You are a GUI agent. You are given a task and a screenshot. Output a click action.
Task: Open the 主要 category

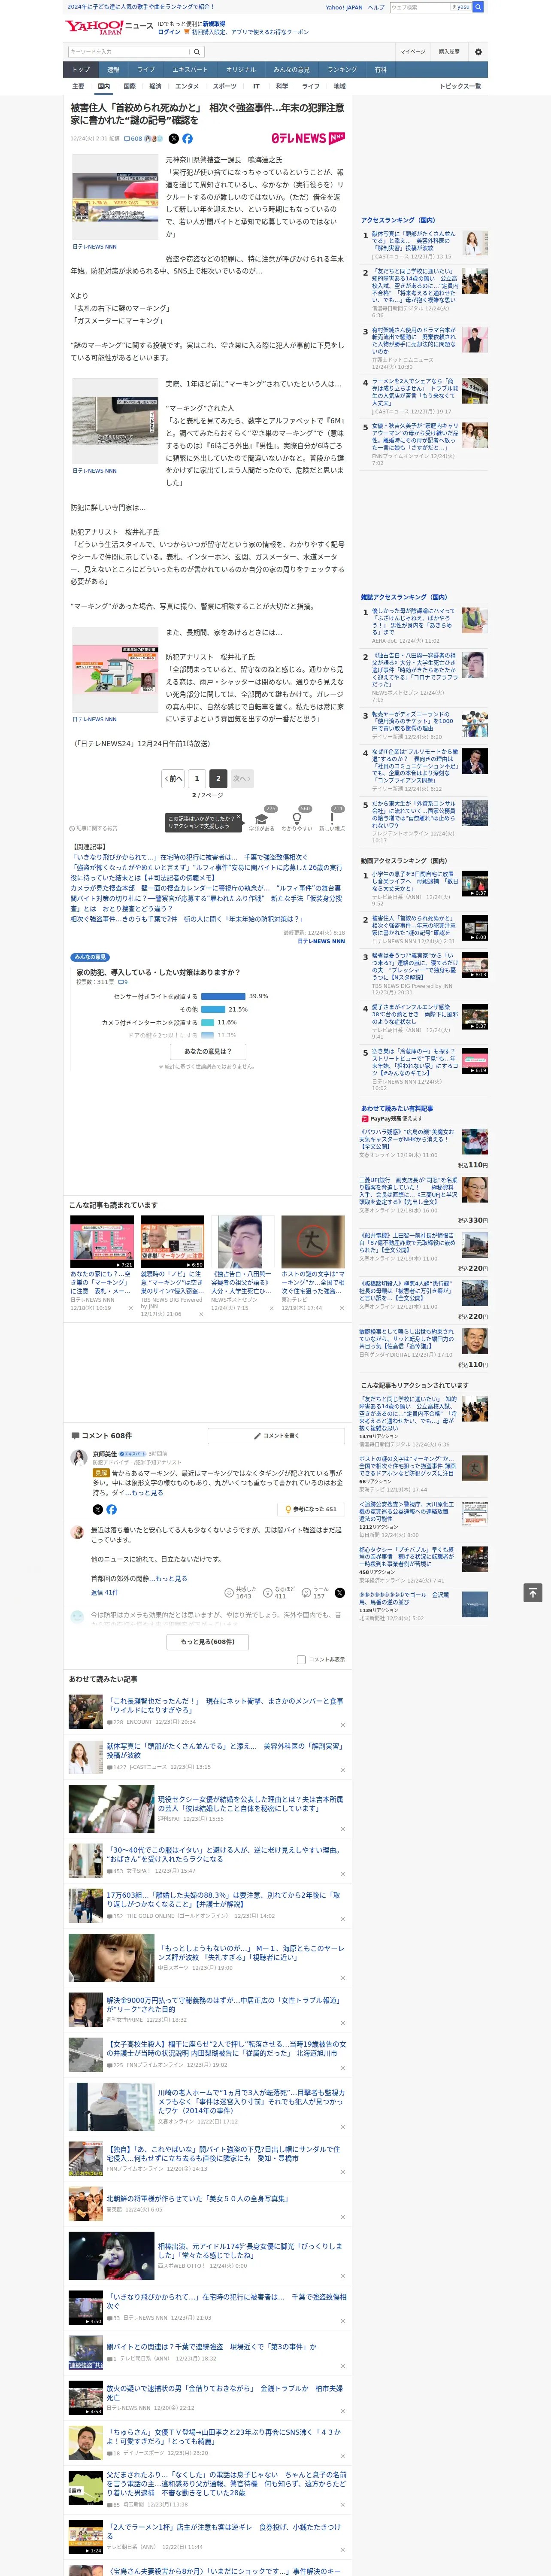[x=78, y=86]
